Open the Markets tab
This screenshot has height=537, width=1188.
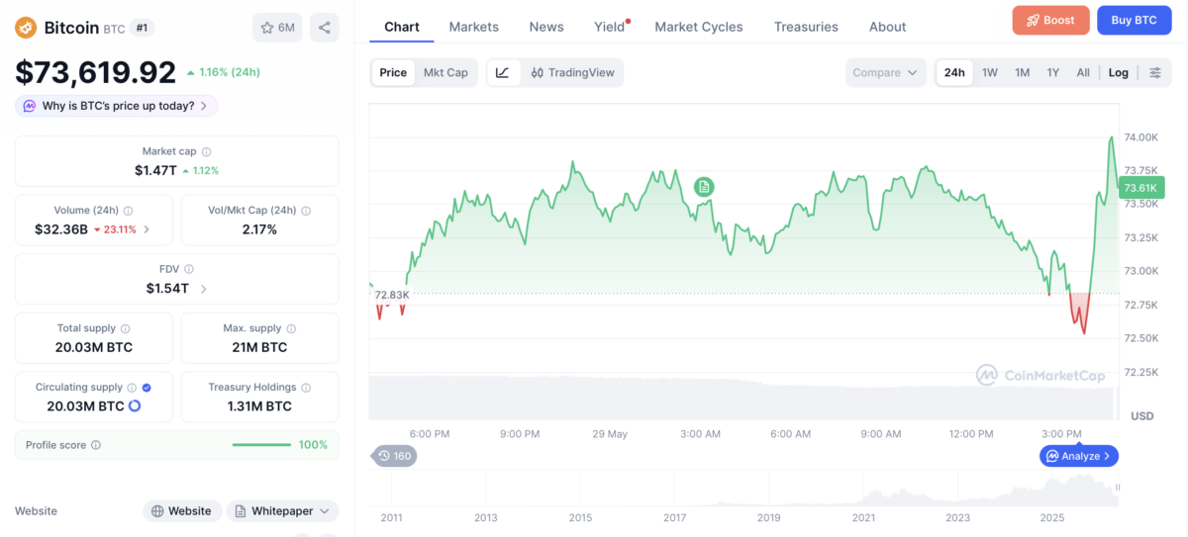[474, 27]
